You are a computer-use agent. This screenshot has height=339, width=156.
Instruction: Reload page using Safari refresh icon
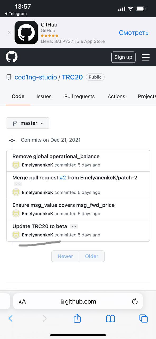tap(135, 301)
